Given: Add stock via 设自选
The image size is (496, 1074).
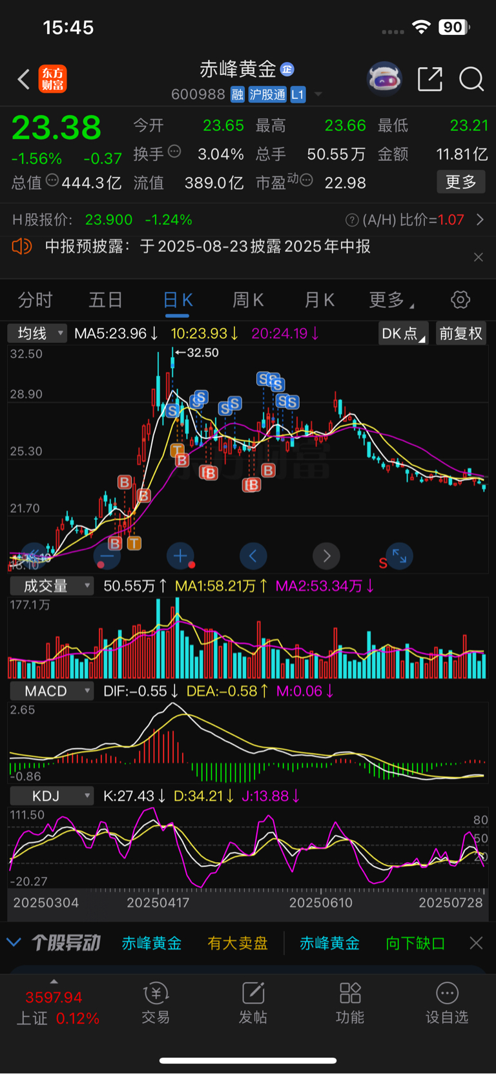Looking at the screenshot, I should click(447, 1003).
